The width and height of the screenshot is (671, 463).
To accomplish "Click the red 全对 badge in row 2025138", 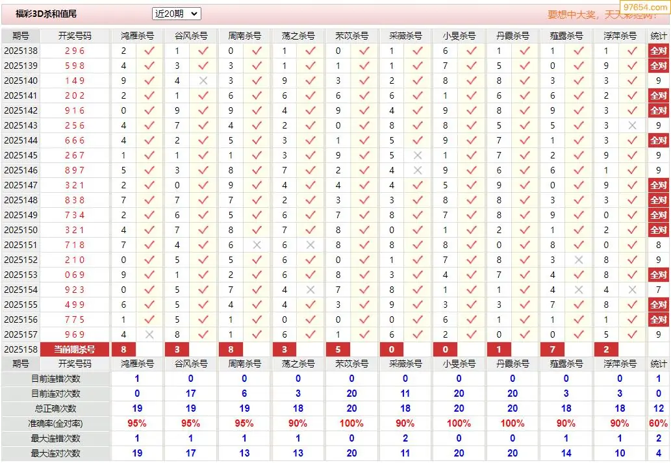I will point(659,51).
